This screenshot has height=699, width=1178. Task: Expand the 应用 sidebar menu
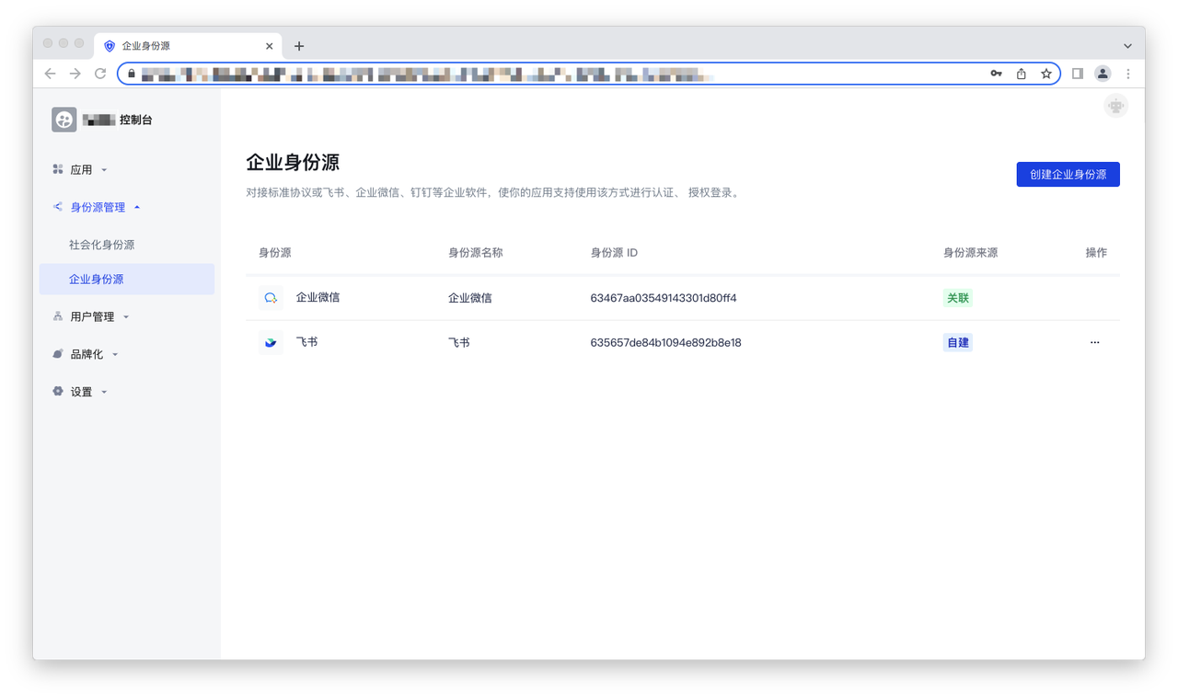(x=81, y=170)
